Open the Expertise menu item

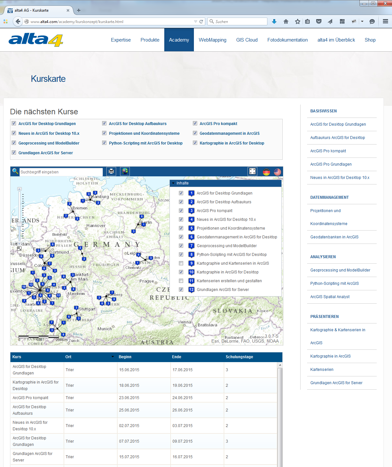pyautogui.click(x=121, y=40)
